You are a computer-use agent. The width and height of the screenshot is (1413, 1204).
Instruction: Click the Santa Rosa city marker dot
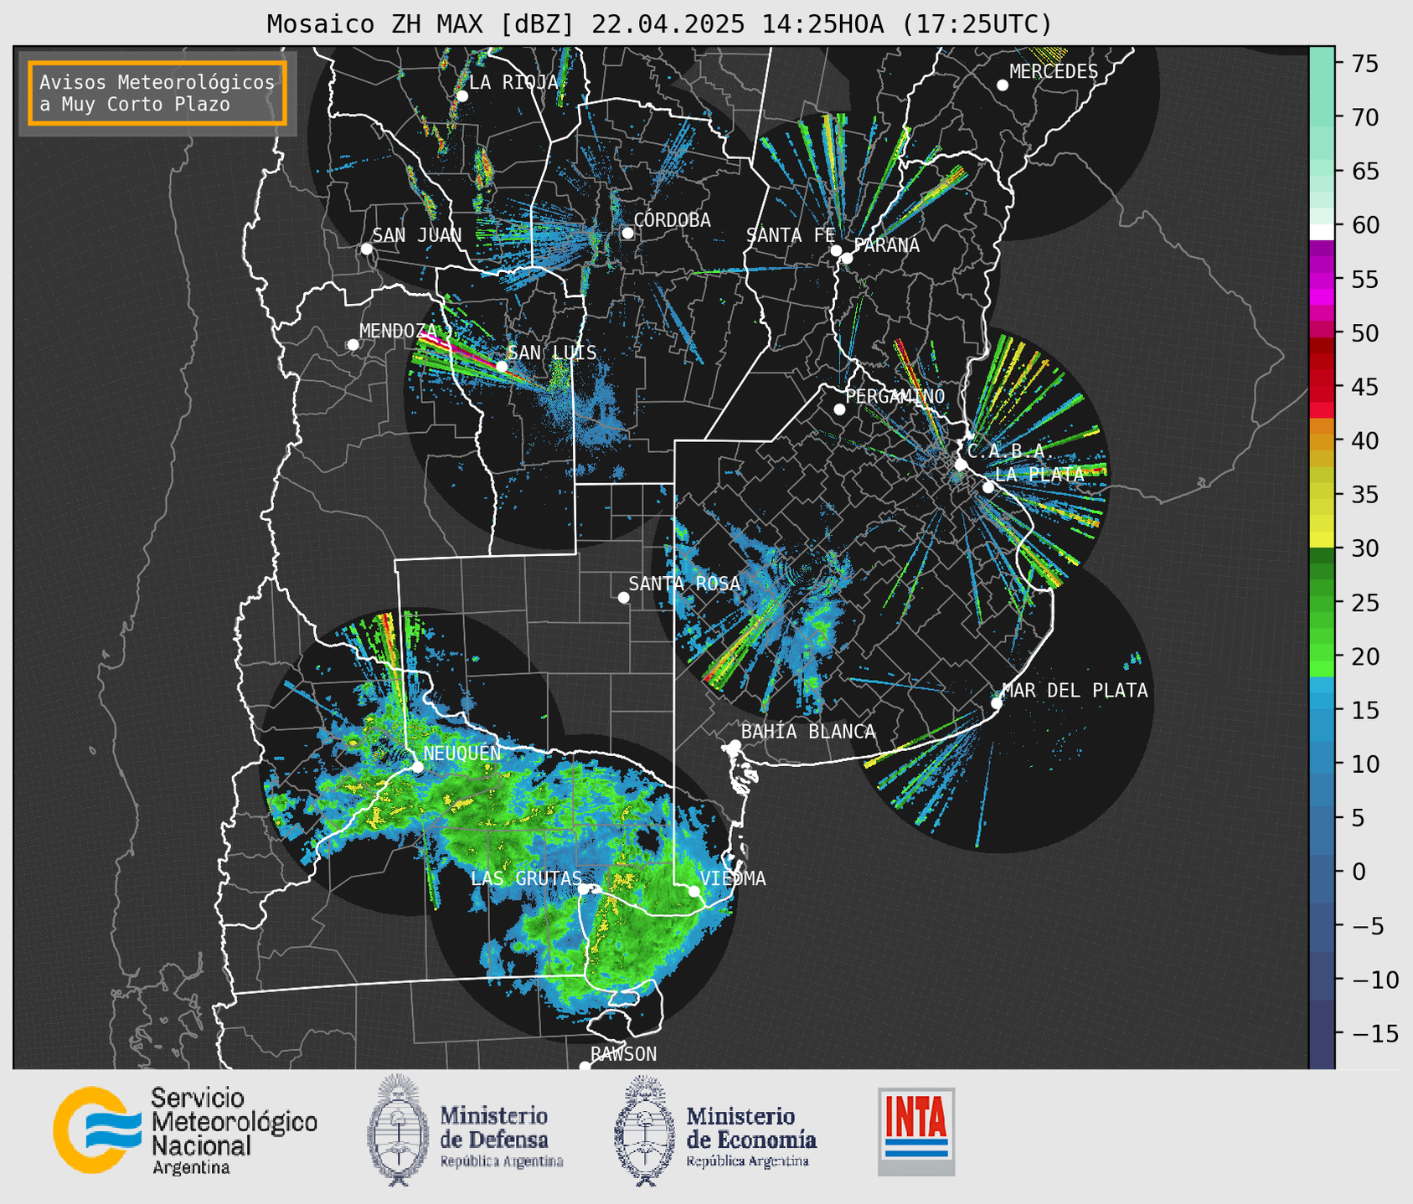(x=623, y=597)
